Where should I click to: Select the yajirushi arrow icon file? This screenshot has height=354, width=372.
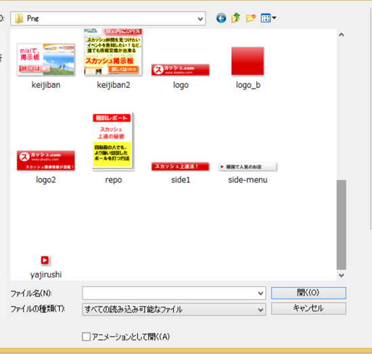(x=45, y=260)
